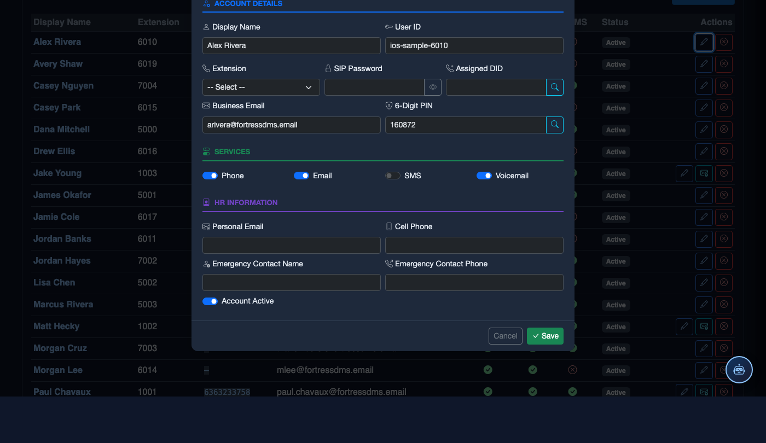Show SIP password with eye icon
This screenshot has width=766, height=443.
point(433,87)
